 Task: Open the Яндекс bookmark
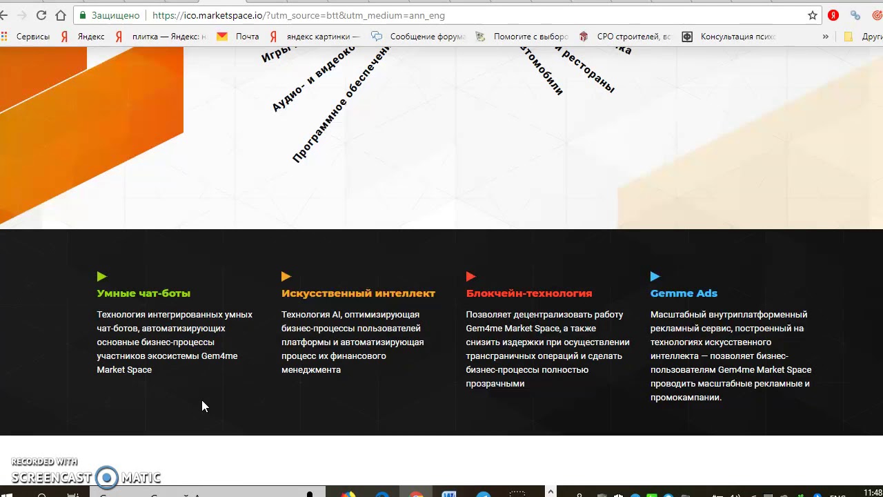[x=82, y=37]
